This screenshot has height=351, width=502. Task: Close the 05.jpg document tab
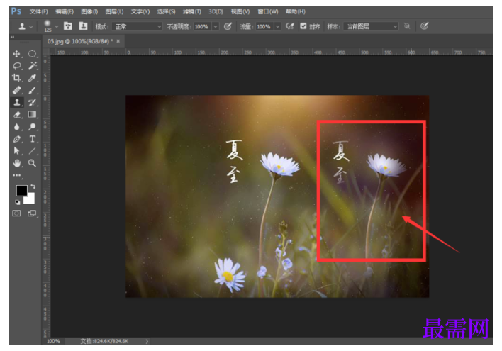pyautogui.click(x=118, y=41)
